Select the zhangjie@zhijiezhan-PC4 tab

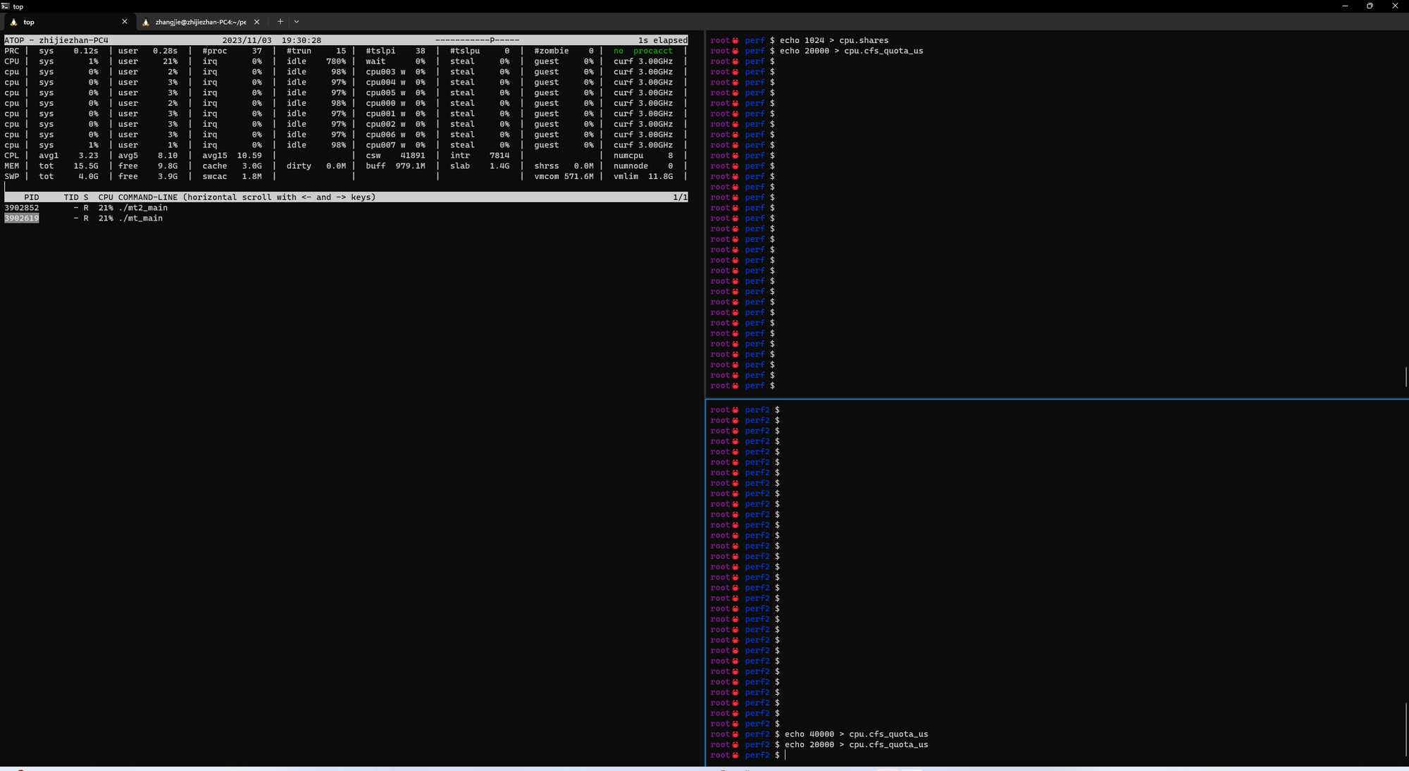click(201, 22)
